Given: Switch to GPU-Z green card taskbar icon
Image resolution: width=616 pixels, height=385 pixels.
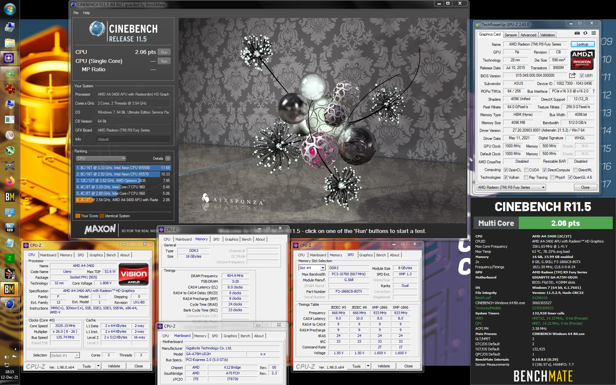Looking at the screenshot, I should click(10, 74).
